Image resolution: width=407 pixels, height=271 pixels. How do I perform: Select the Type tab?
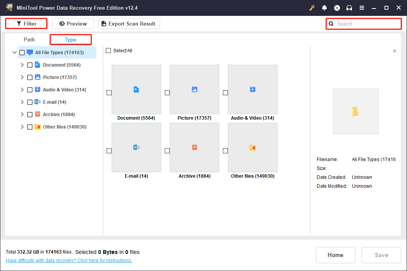71,39
